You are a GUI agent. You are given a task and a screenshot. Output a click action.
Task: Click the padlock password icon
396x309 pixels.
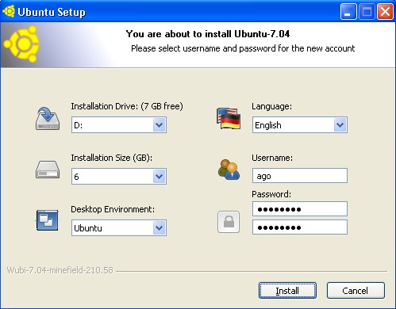click(229, 222)
